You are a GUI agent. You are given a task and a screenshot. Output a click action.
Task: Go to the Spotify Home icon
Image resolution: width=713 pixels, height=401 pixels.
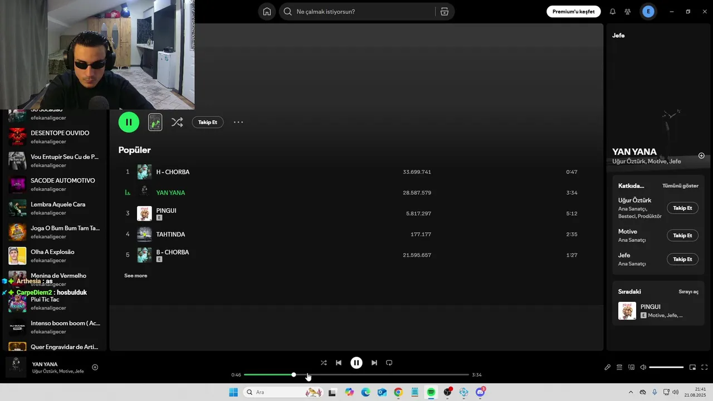coord(267,12)
